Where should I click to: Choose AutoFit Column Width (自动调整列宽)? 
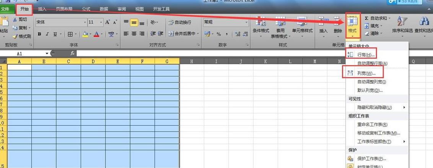(x=377, y=82)
